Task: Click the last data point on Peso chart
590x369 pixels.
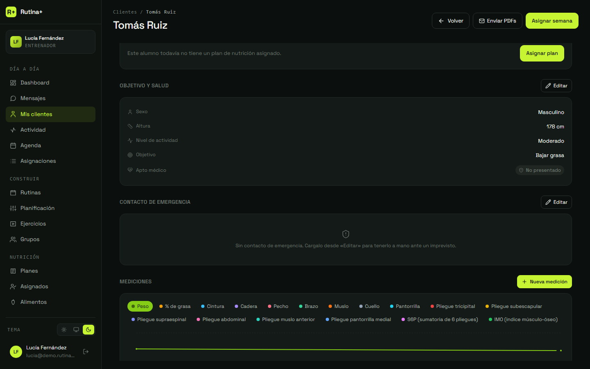Action: pos(561,351)
